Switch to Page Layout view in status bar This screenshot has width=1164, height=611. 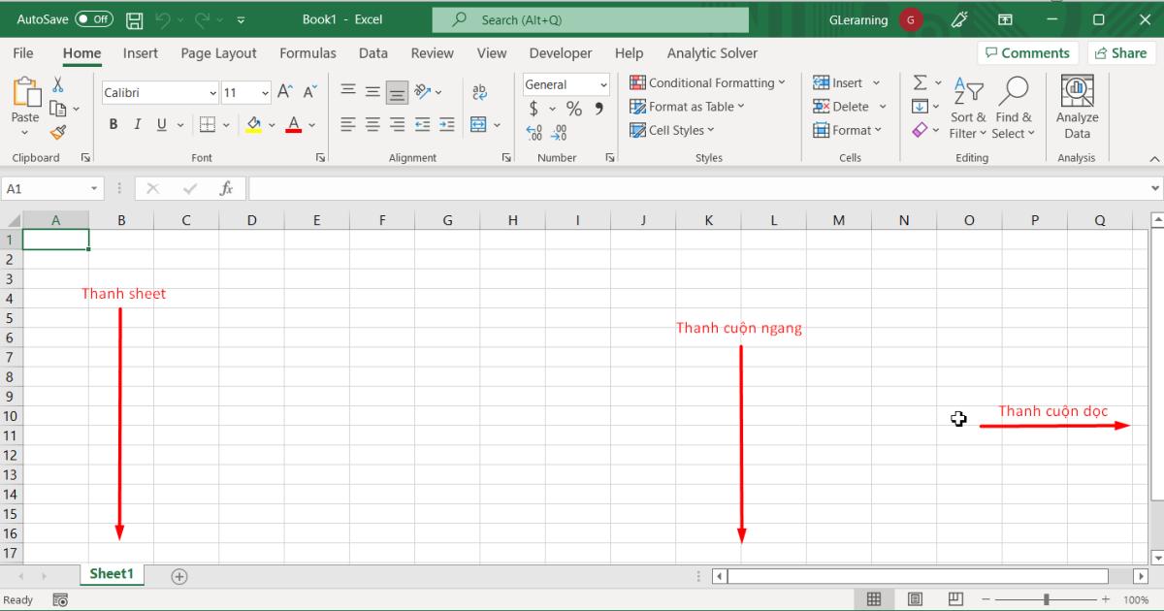[x=915, y=599]
